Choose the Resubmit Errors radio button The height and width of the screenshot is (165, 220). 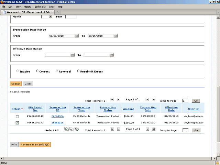pos(78,71)
